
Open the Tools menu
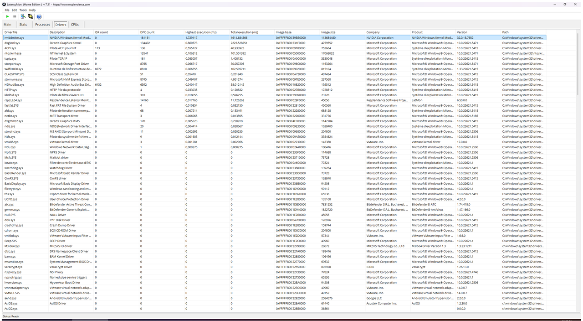[23, 10]
